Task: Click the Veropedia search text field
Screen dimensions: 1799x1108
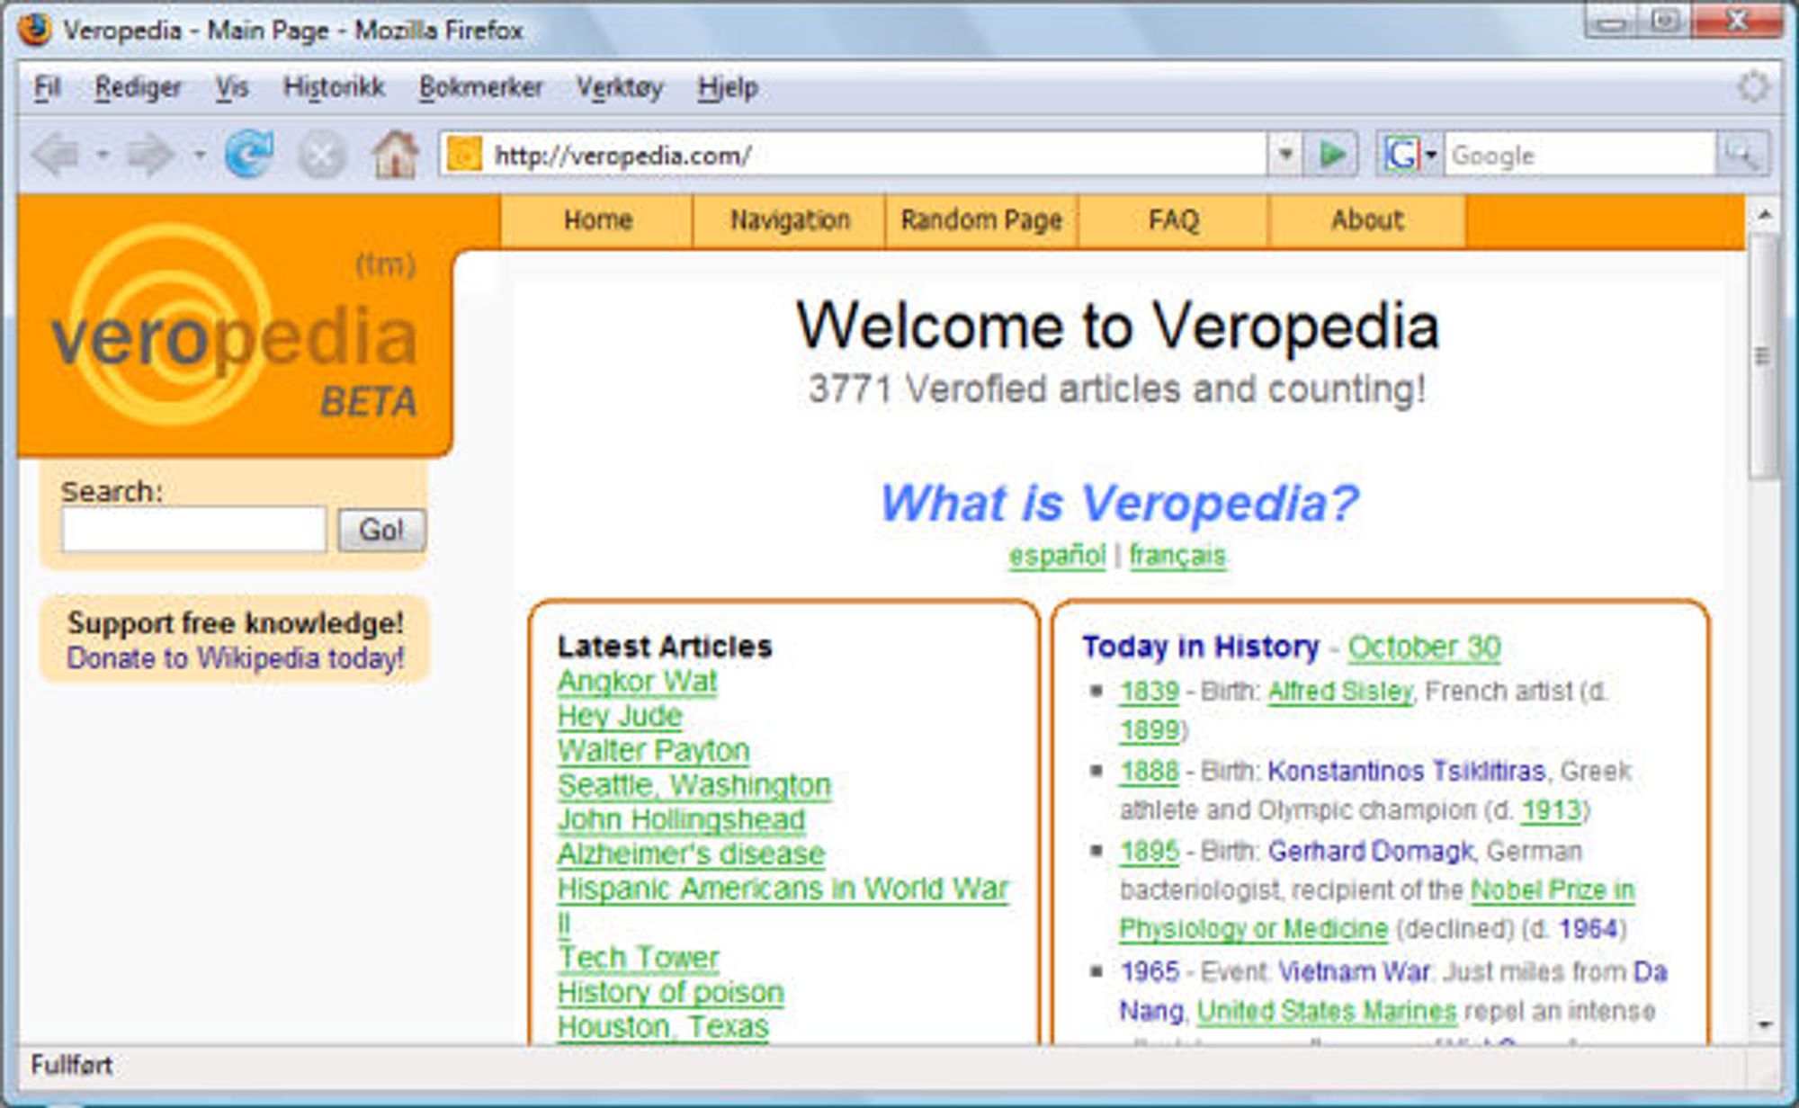Action: coord(193,529)
